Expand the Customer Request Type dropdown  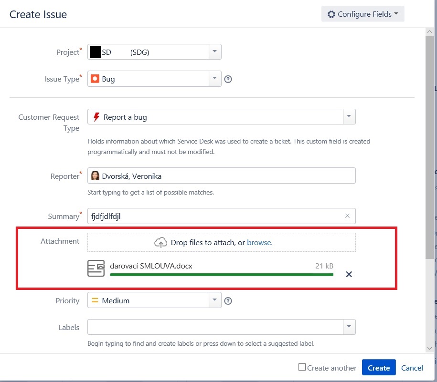tap(349, 116)
